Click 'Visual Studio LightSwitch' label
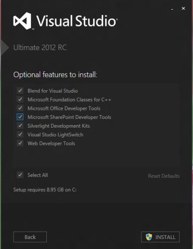 [x=55, y=135]
